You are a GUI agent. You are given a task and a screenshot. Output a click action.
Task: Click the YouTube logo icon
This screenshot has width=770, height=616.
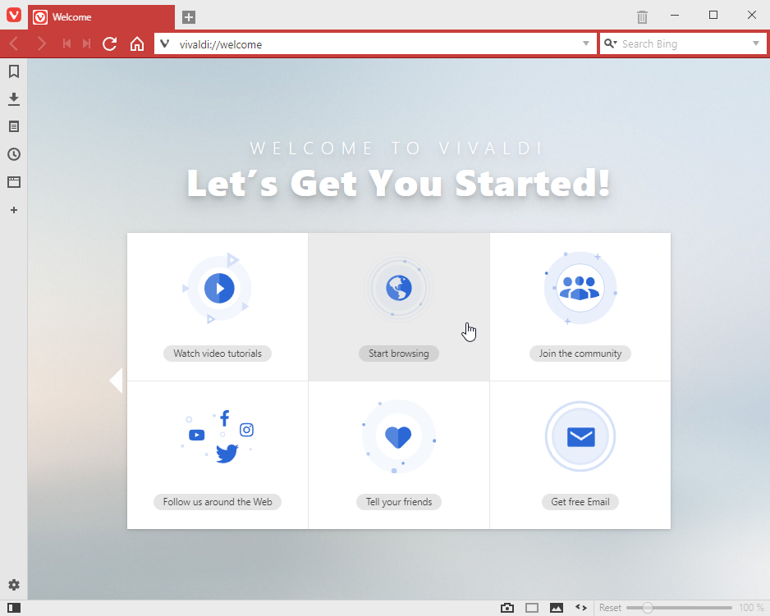coord(196,435)
